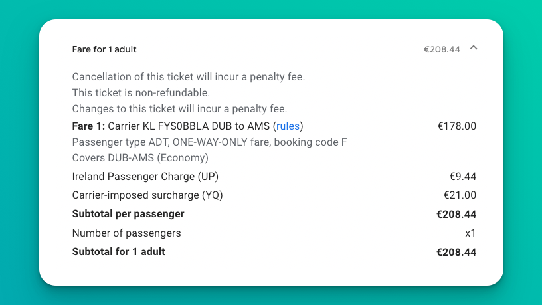
Task: Click the Carrier-imposed surcharge (YQ) label
Action: click(x=147, y=195)
